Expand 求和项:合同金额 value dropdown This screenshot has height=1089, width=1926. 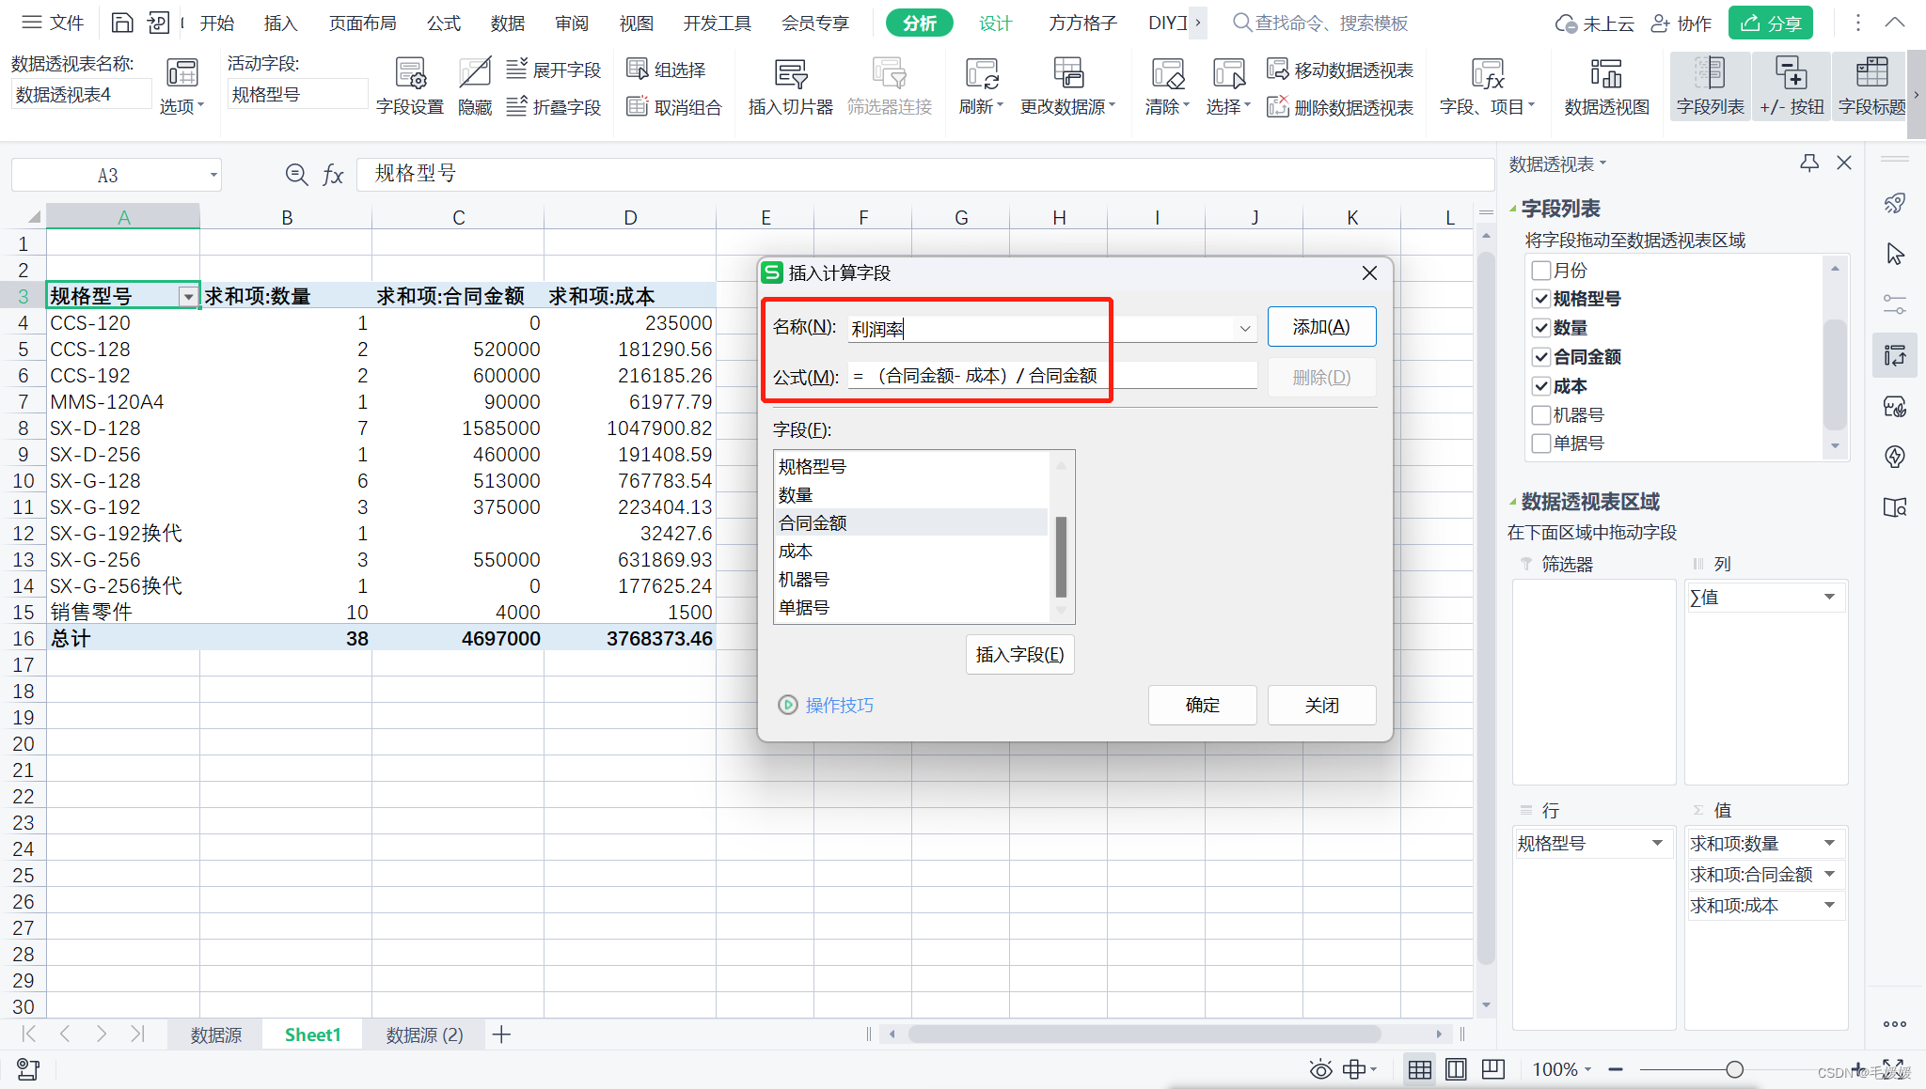pos(1829,874)
